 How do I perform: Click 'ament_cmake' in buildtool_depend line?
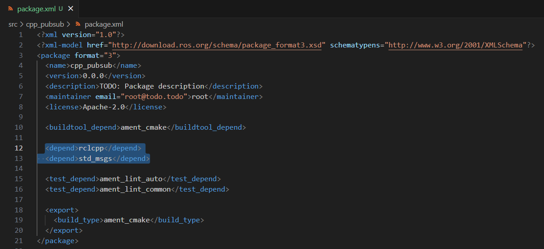tap(143, 127)
